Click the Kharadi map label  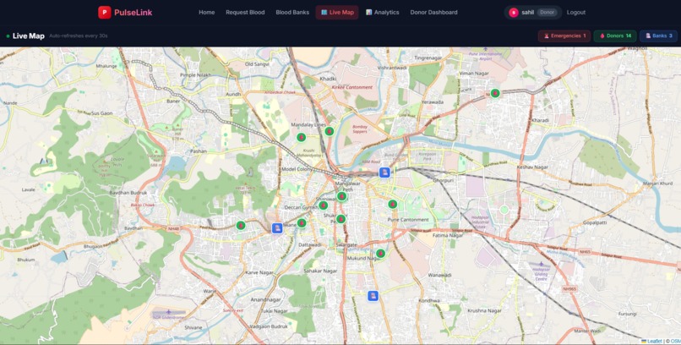(x=540, y=120)
